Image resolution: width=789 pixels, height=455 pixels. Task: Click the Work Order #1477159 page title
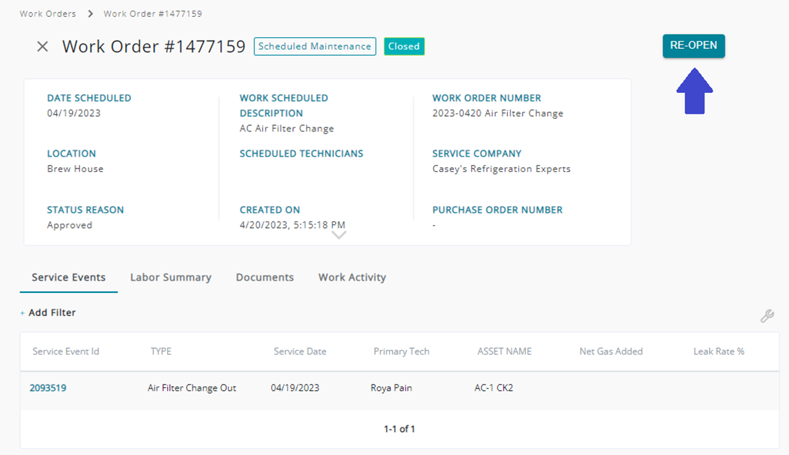(x=154, y=47)
